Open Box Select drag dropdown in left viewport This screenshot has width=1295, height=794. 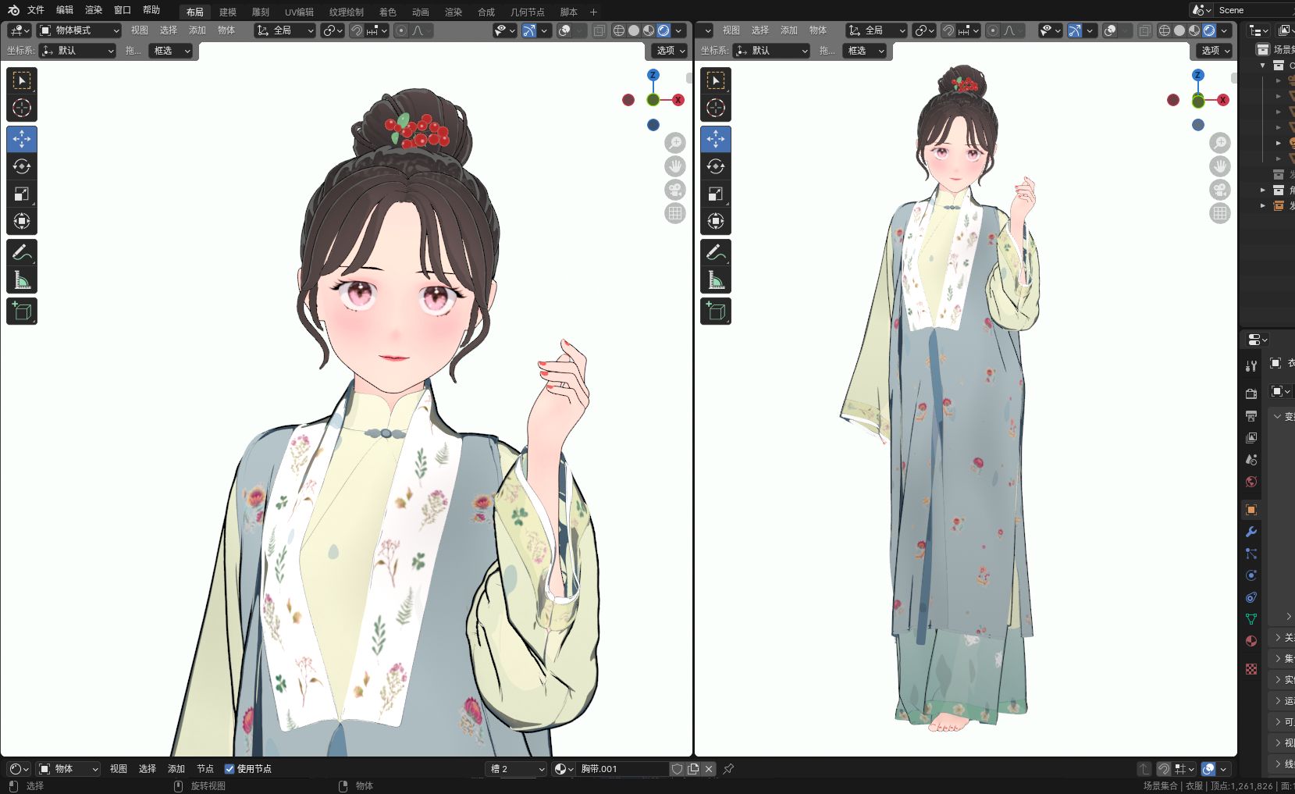click(x=170, y=51)
